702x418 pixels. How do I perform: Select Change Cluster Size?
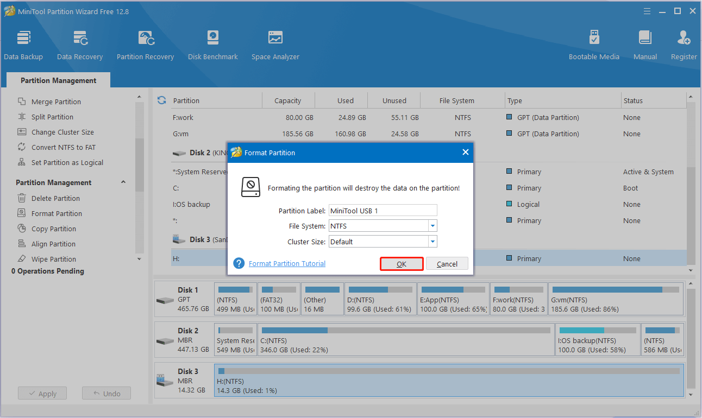point(62,132)
